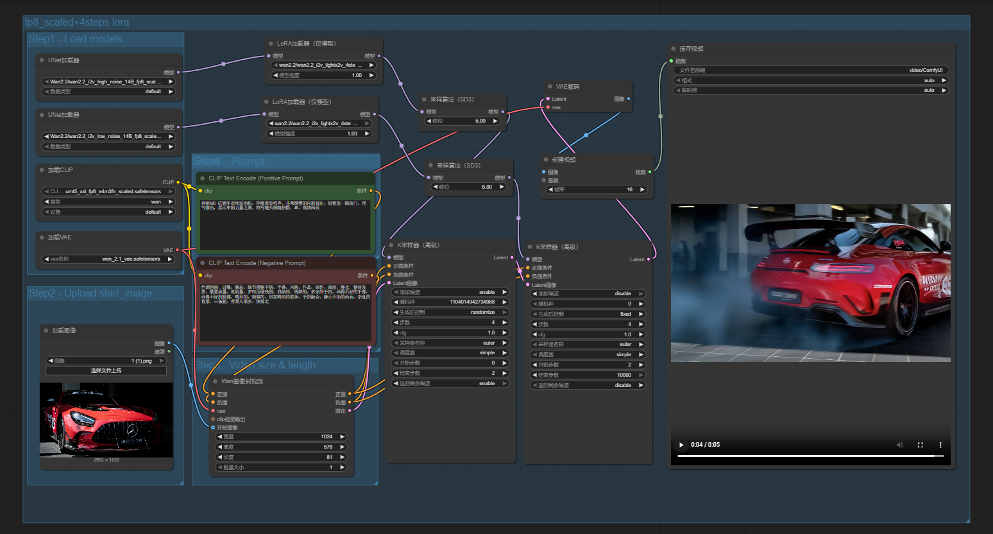Image resolution: width=993 pixels, height=534 pixels.
Task: Collapse the Positive Prompt node via its dot
Action: click(x=203, y=178)
